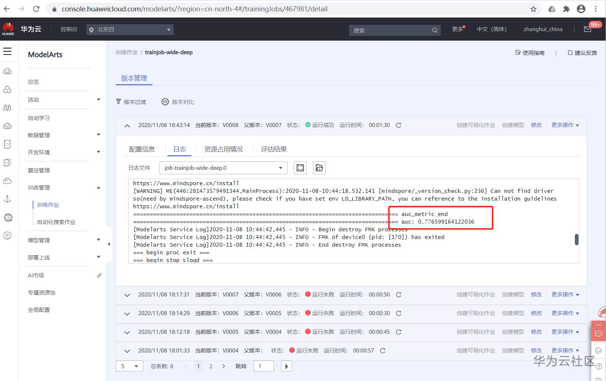Screen dimensions: 606x381
Task: Open 算法管理 in the sidebar
Action: (x=39, y=170)
